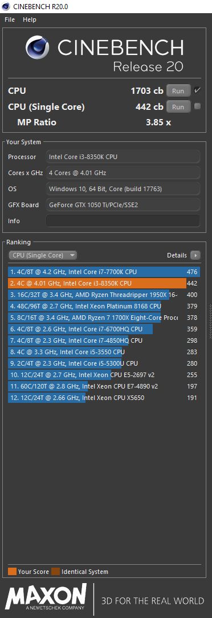Image resolution: width=212 pixels, height=618 pixels.
Task: Select ranking row Intel Core i7-6700HQ
Action: (104, 329)
